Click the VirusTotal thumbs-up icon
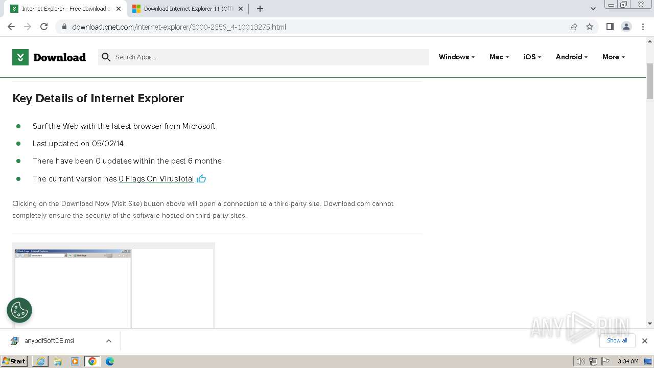This screenshot has height=368, width=654. [201, 178]
